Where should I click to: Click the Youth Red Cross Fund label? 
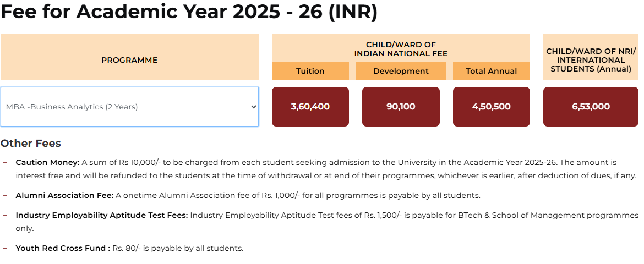(63, 248)
